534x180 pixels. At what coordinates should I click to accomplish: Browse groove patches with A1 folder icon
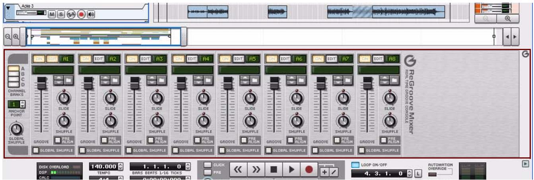coord(69,80)
